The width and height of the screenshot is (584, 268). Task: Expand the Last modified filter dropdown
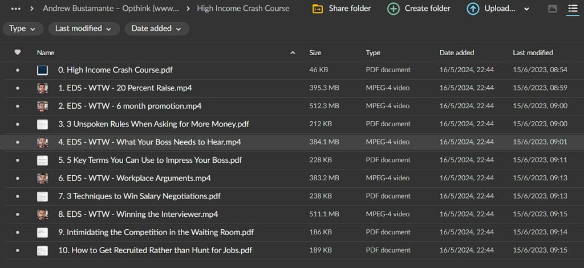coord(83,28)
